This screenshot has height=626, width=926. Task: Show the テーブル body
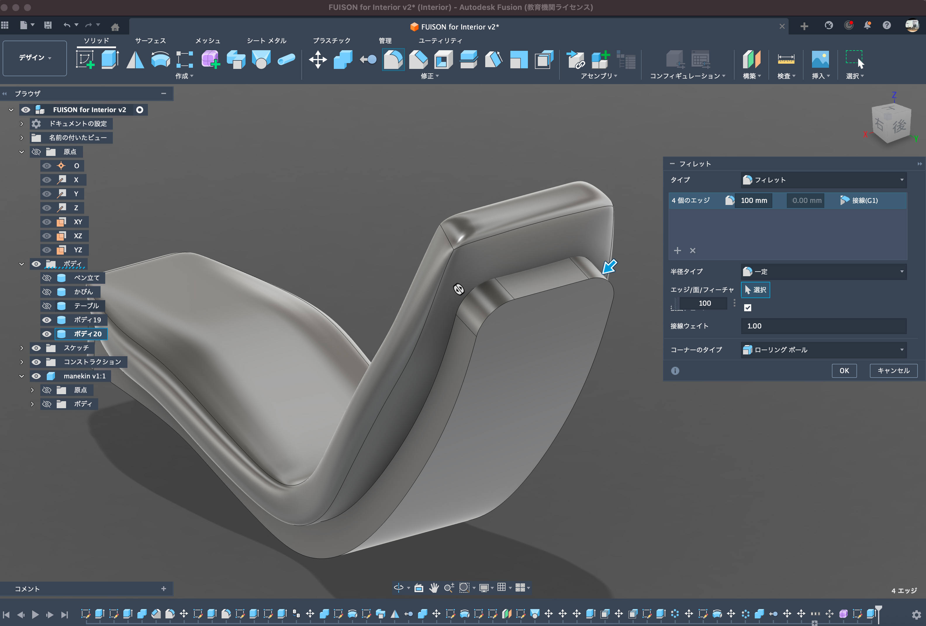(x=46, y=306)
